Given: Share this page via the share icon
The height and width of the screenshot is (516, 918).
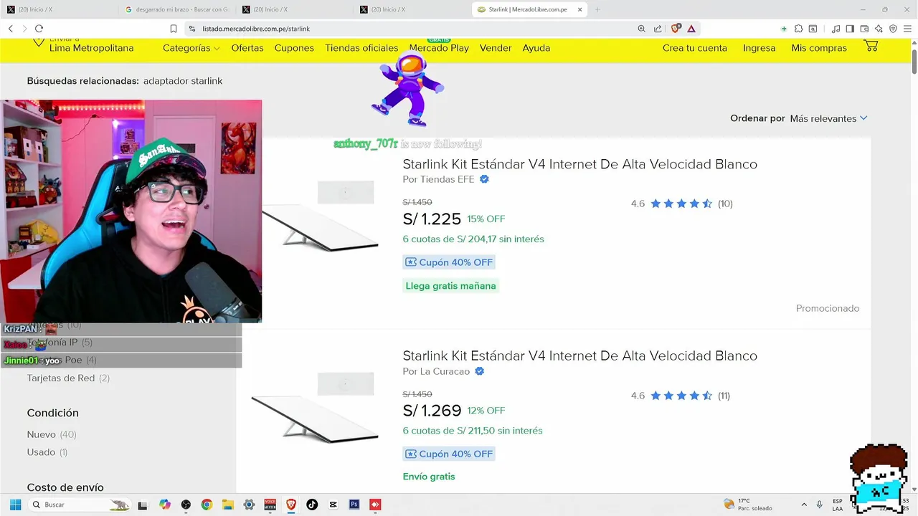Looking at the screenshot, I should coord(658,29).
